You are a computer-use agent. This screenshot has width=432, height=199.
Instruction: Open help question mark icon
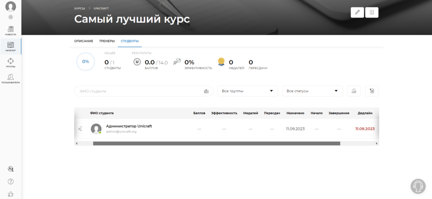tap(11, 181)
